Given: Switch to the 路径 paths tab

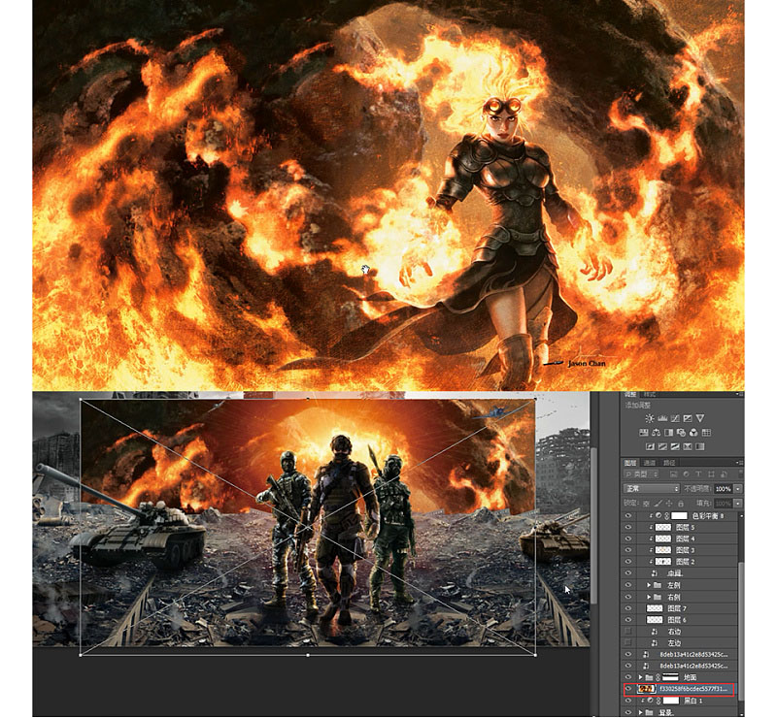Looking at the screenshot, I should [x=672, y=462].
